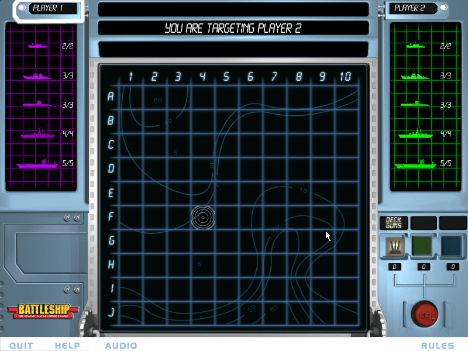The image size is (468, 351).
Task: Target grid cell A1
Action: 131,98
